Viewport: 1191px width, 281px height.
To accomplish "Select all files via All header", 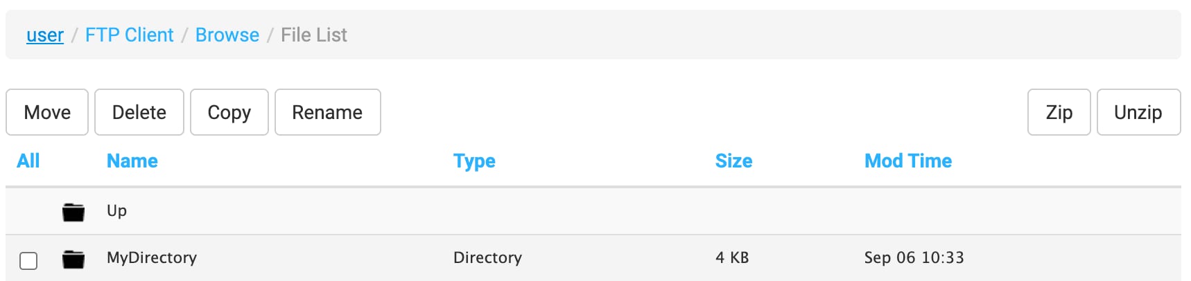I will (x=28, y=161).
